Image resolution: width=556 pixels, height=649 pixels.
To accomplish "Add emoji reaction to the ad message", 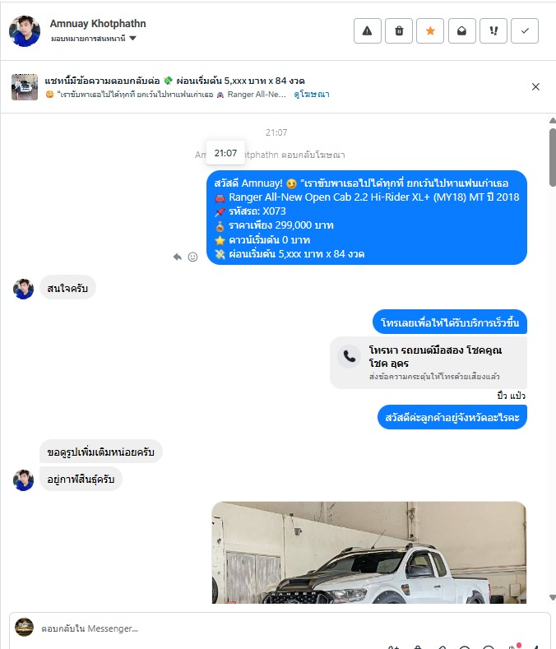I will point(192,257).
